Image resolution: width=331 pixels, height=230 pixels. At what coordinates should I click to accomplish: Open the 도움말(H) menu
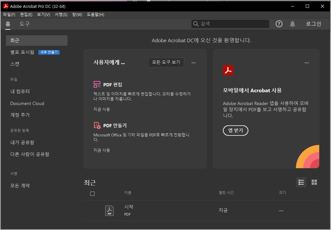pos(95,14)
